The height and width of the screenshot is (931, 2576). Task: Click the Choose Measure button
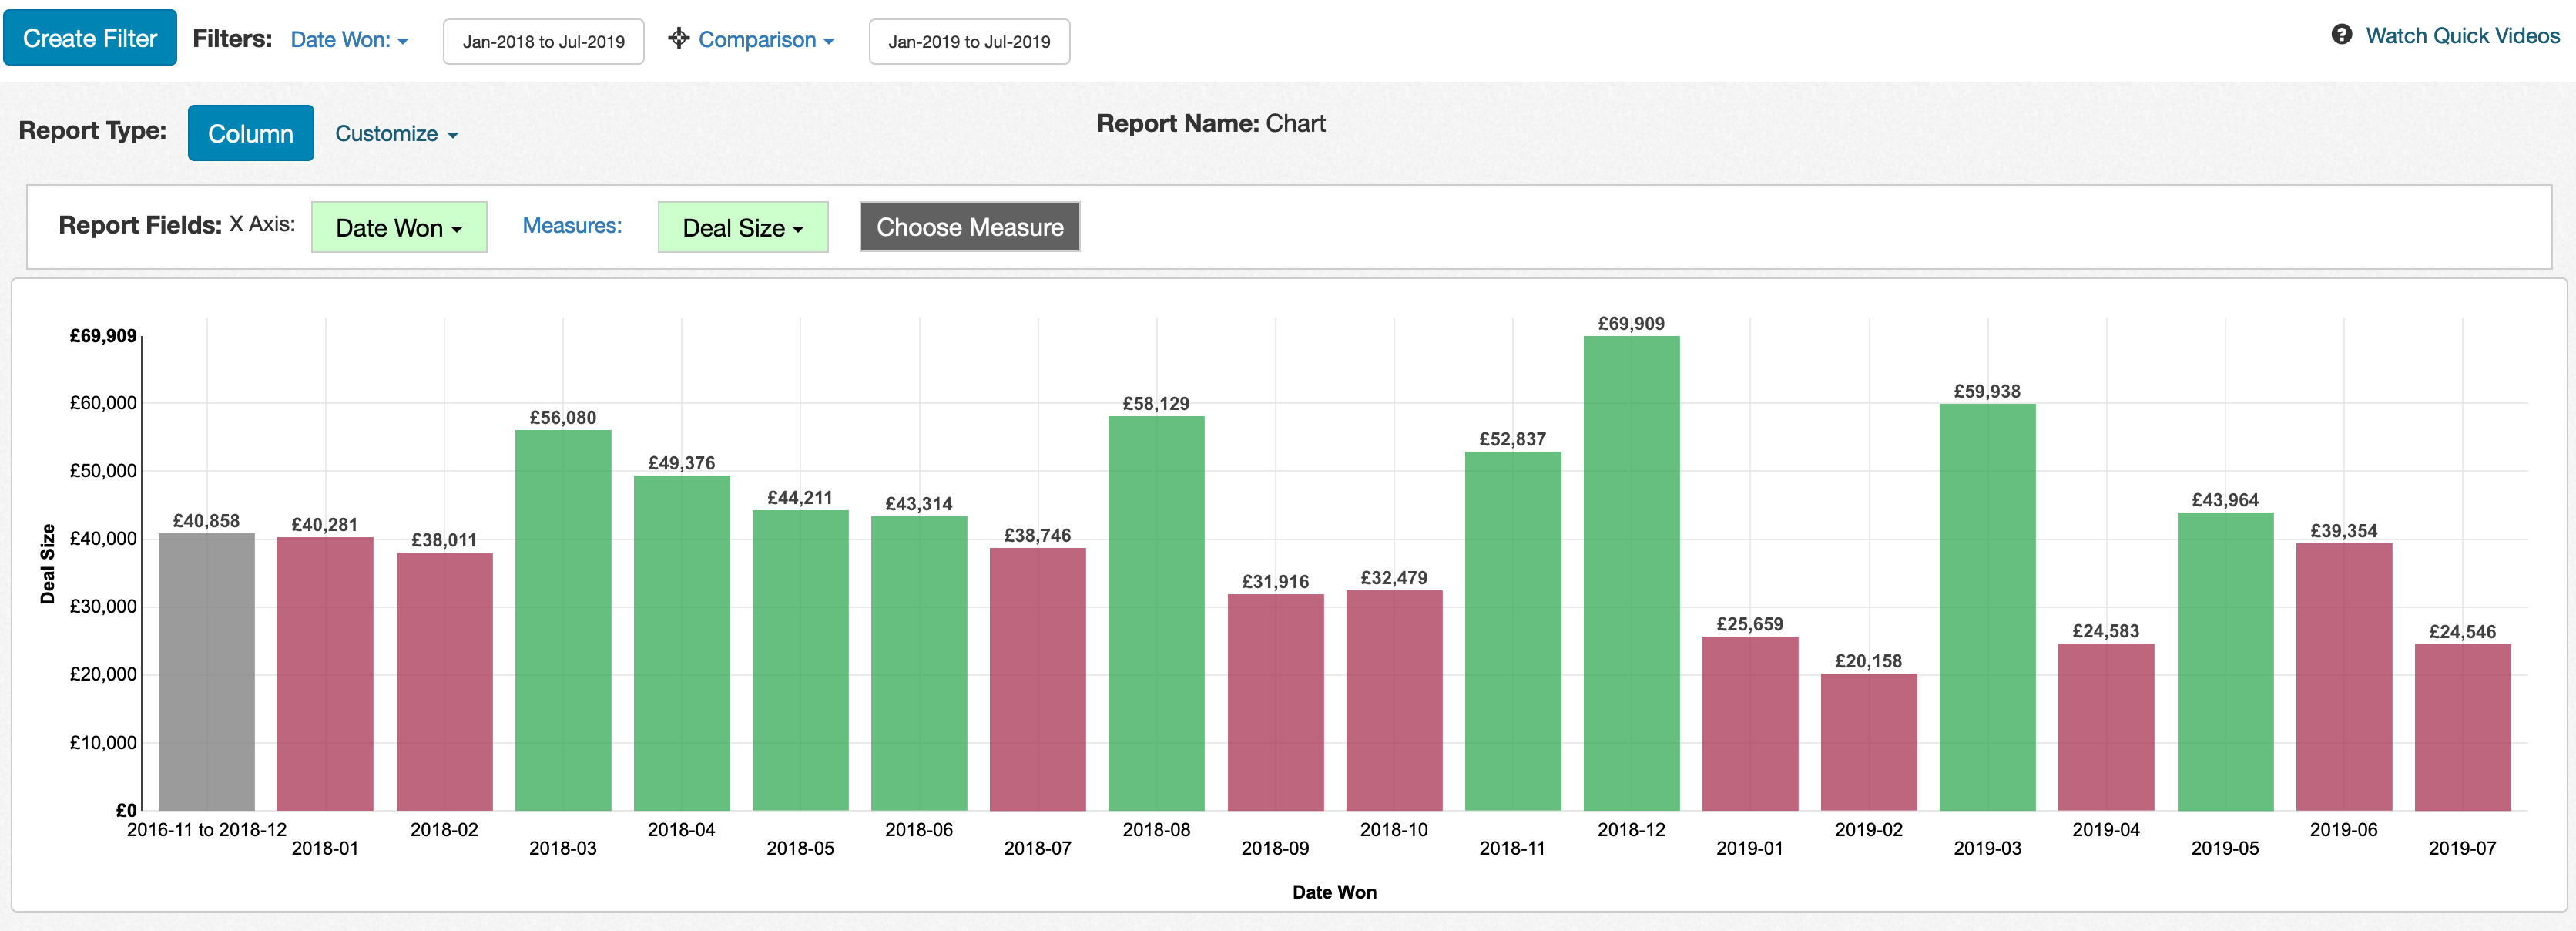970,227
